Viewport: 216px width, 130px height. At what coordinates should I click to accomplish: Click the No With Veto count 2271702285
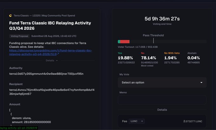pos(172,62)
